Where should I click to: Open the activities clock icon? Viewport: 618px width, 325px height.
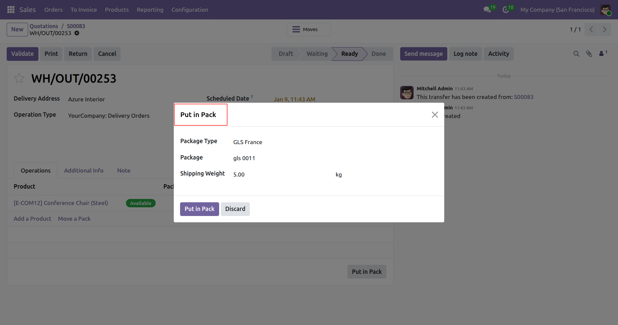[x=506, y=10]
